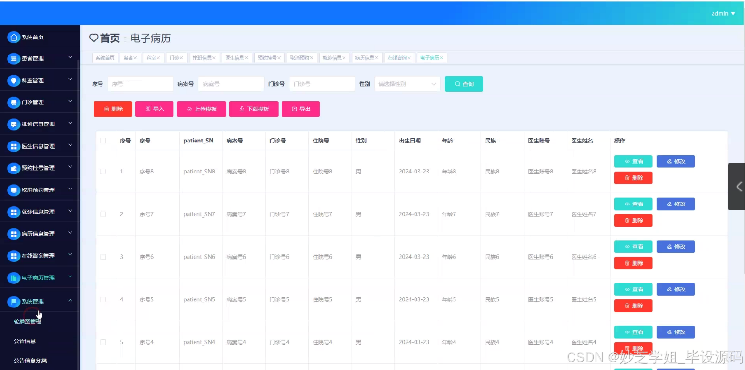Close the 取消预约 tab with its x
The image size is (745, 370).
pyautogui.click(x=311, y=58)
